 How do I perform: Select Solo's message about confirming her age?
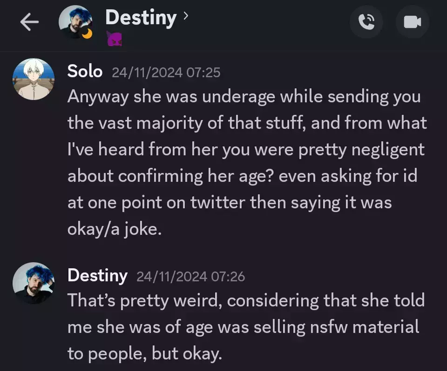247,162
